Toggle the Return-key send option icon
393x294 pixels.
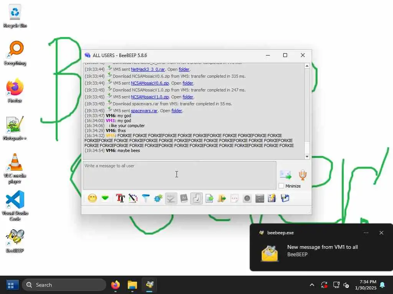[x=196, y=198]
